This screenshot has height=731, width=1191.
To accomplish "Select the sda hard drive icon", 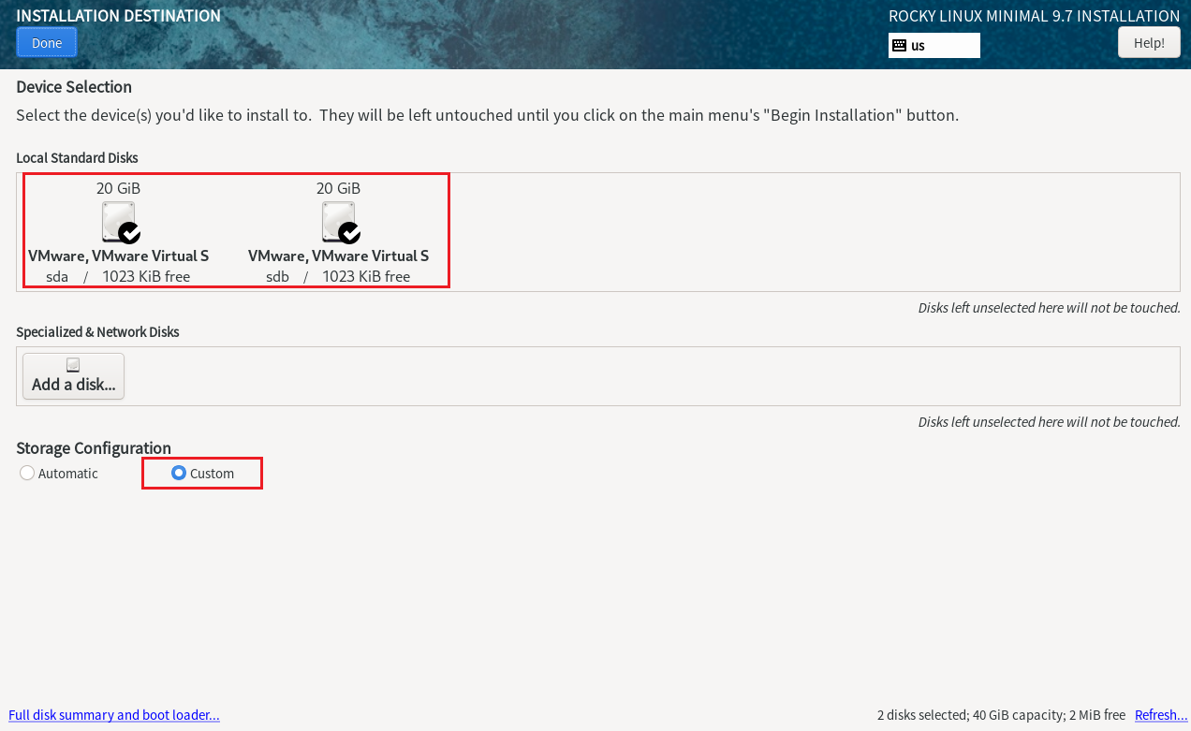I will click(x=117, y=221).
